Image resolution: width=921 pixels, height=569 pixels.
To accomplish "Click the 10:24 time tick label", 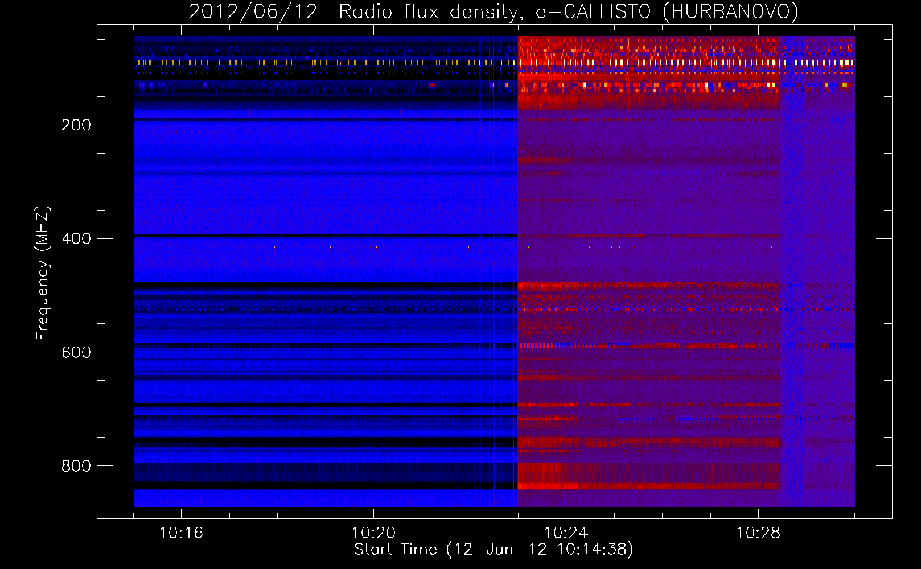I will pyautogui.click(x=566, y=533).
